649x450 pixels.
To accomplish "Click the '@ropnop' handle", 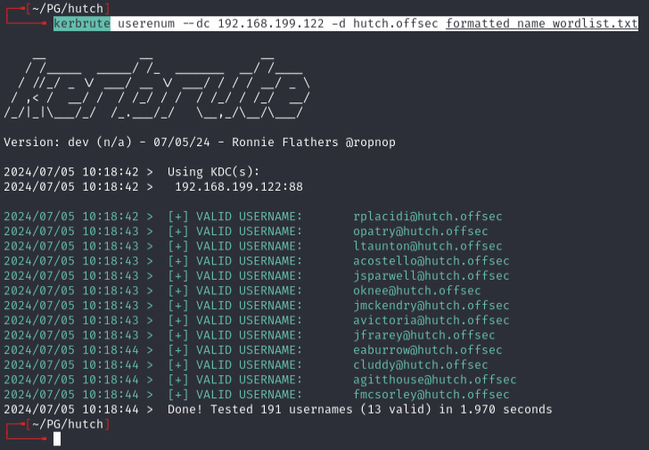I will [371, 143].
